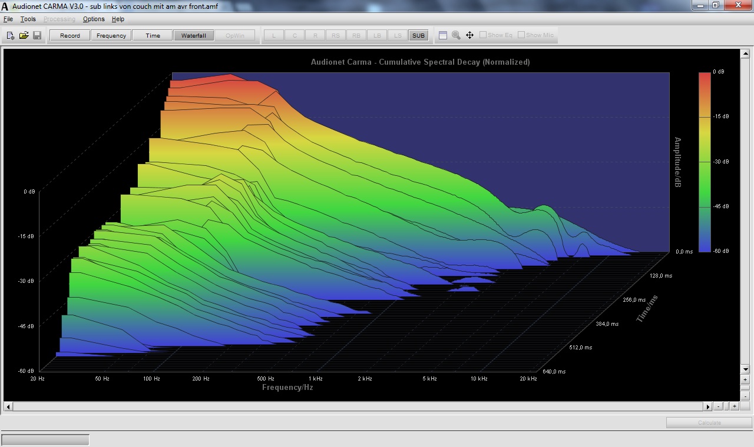
Task: Click the amplitude color scale bar
Action: tap(705, 162)
